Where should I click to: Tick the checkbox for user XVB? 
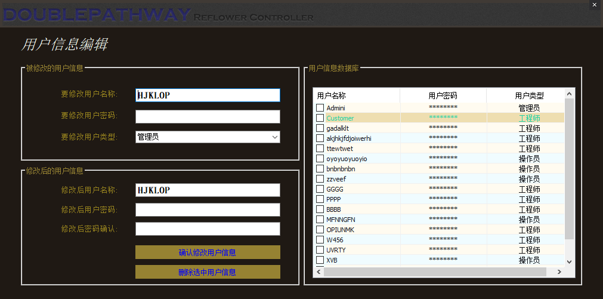(320, 260)
